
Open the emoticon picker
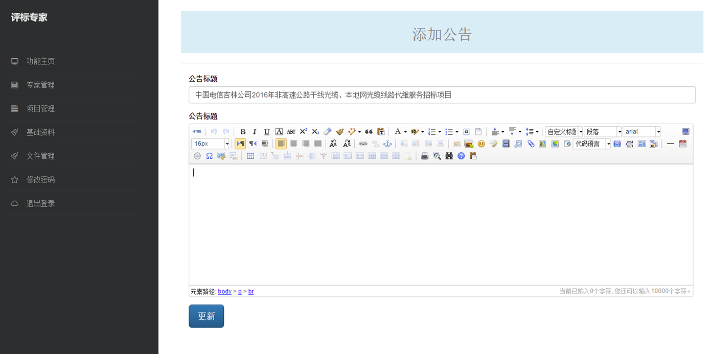[481, 144]
